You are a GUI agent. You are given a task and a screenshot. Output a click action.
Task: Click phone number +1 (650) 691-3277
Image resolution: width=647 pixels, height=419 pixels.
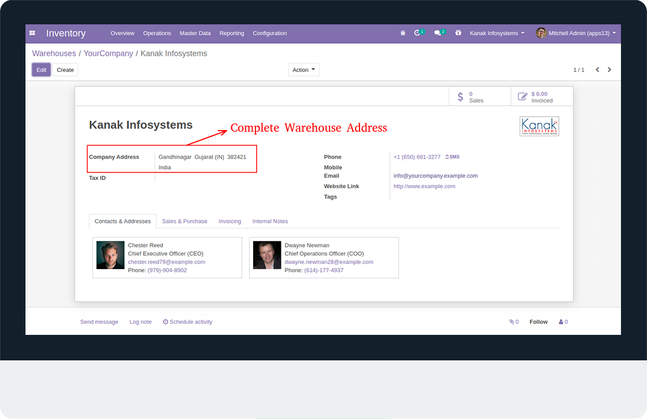click(417, 157)
